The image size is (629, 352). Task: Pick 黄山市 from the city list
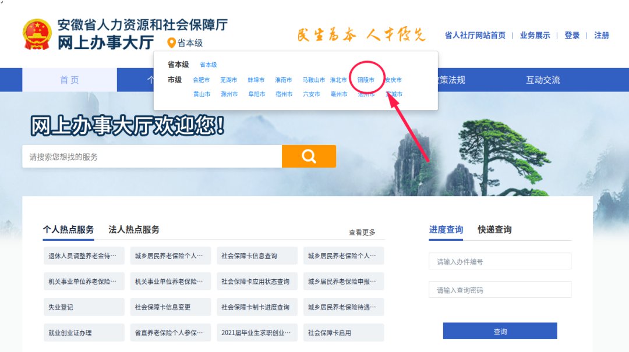click(202, 94)
